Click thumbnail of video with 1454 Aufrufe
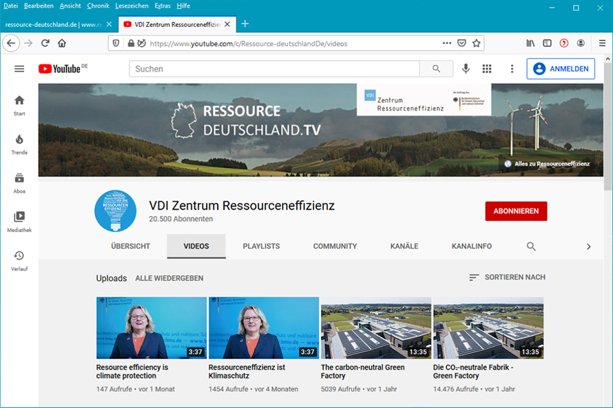 click(264, 328)
